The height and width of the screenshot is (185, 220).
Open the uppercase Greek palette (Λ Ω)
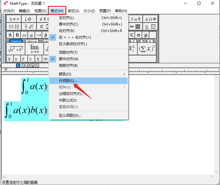[150, 19]
